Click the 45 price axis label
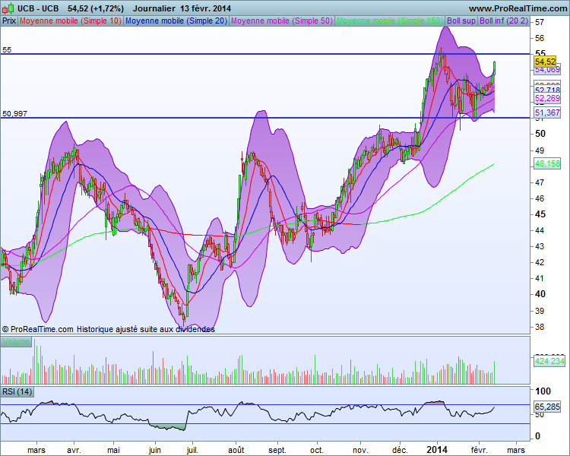This screenshot has width=570, height=456. (540, 214)
